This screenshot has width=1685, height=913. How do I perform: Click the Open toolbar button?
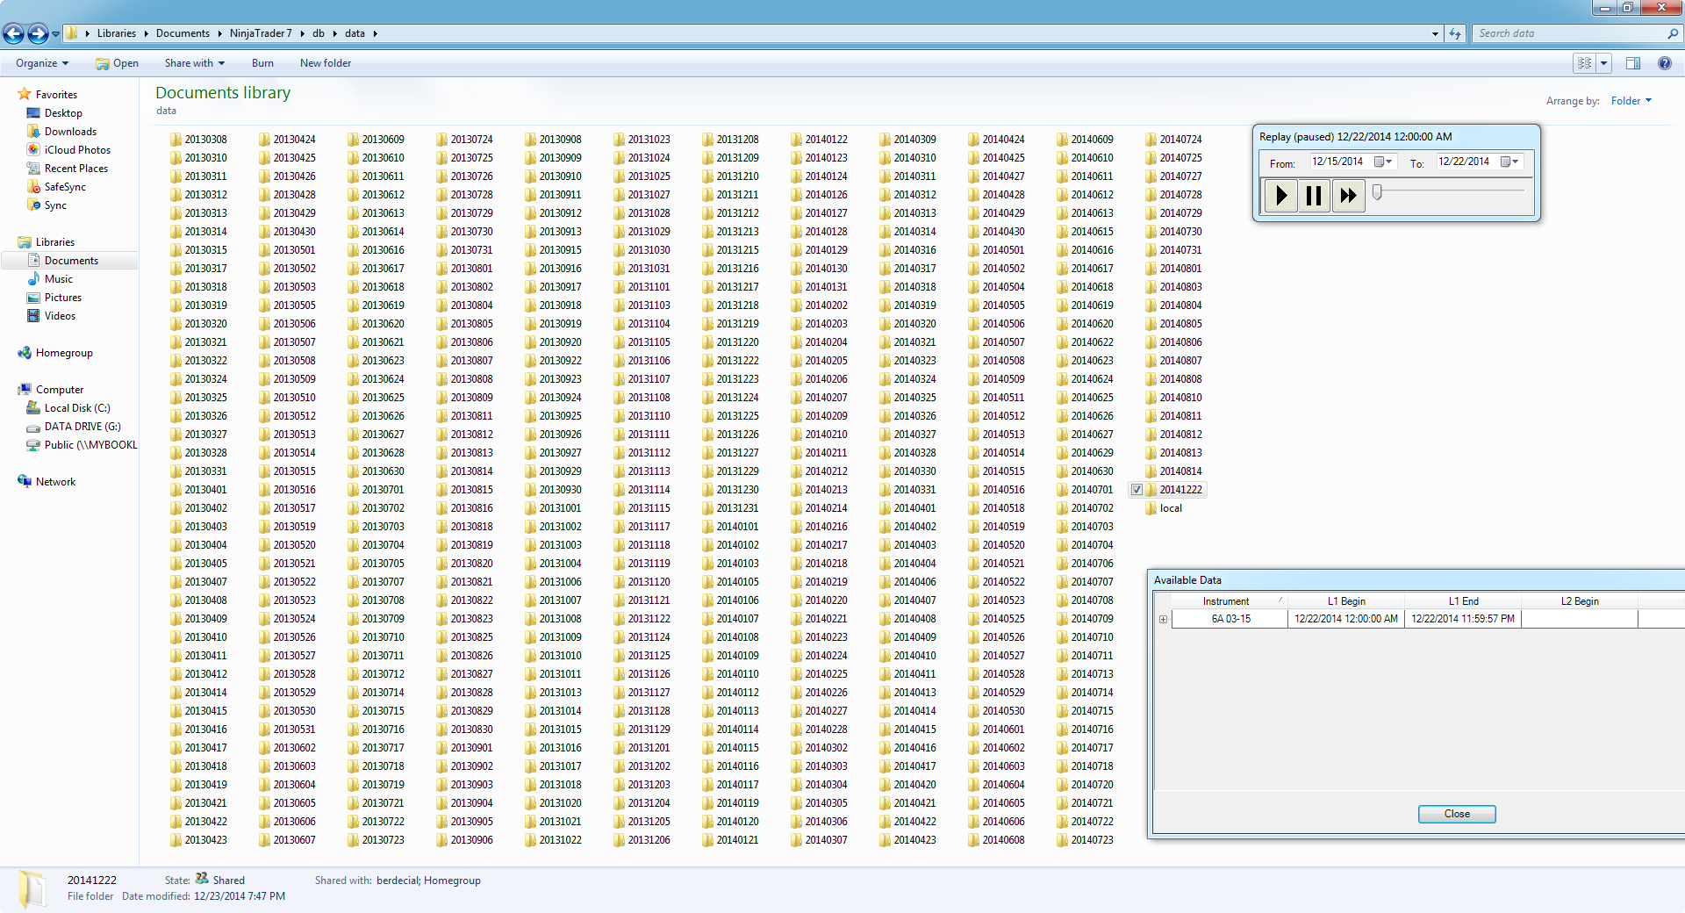click(x=118, y=63)
